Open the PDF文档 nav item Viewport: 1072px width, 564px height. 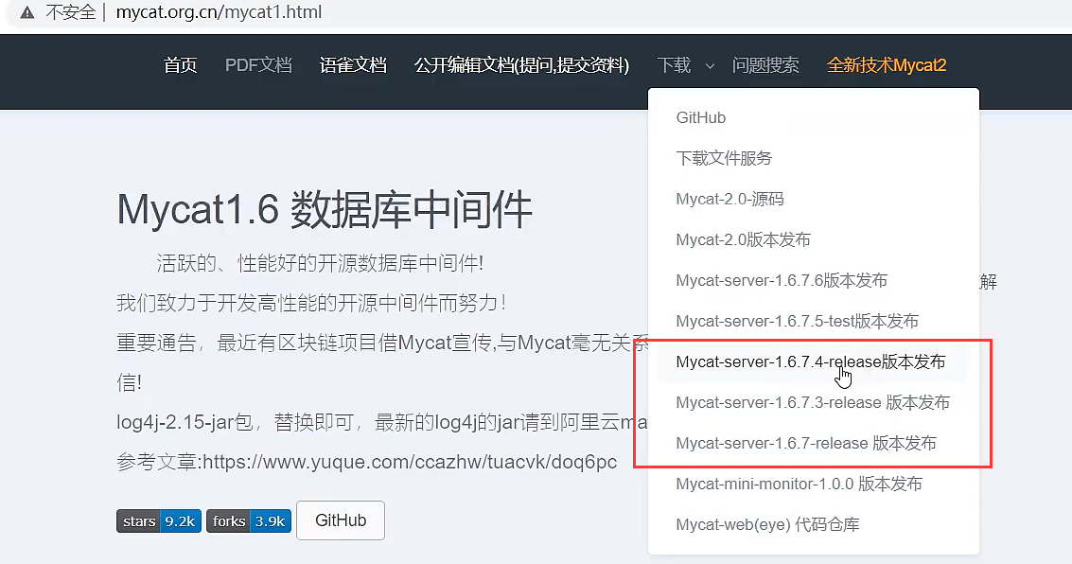[x=258, y=65]
